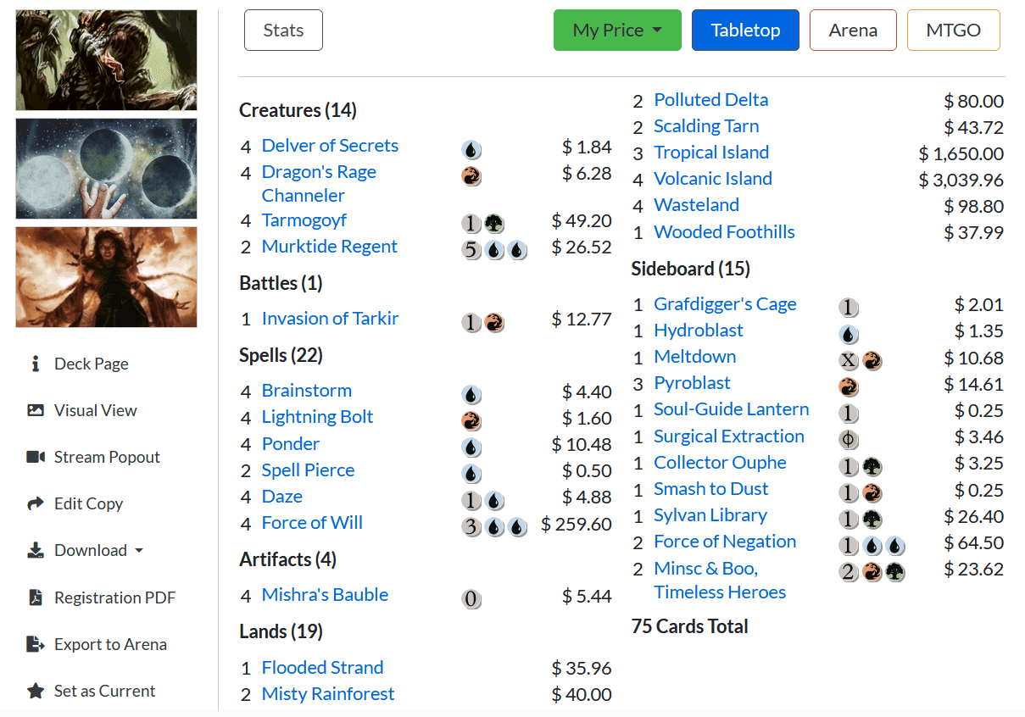Click red mana symbol next to Dragon's Rage Channeler
Image resolution: width=1025 pixels, height=717 pixels.
tap(472, 176)
